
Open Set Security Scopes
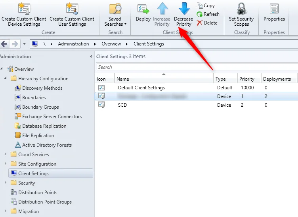tap(241, 15)
